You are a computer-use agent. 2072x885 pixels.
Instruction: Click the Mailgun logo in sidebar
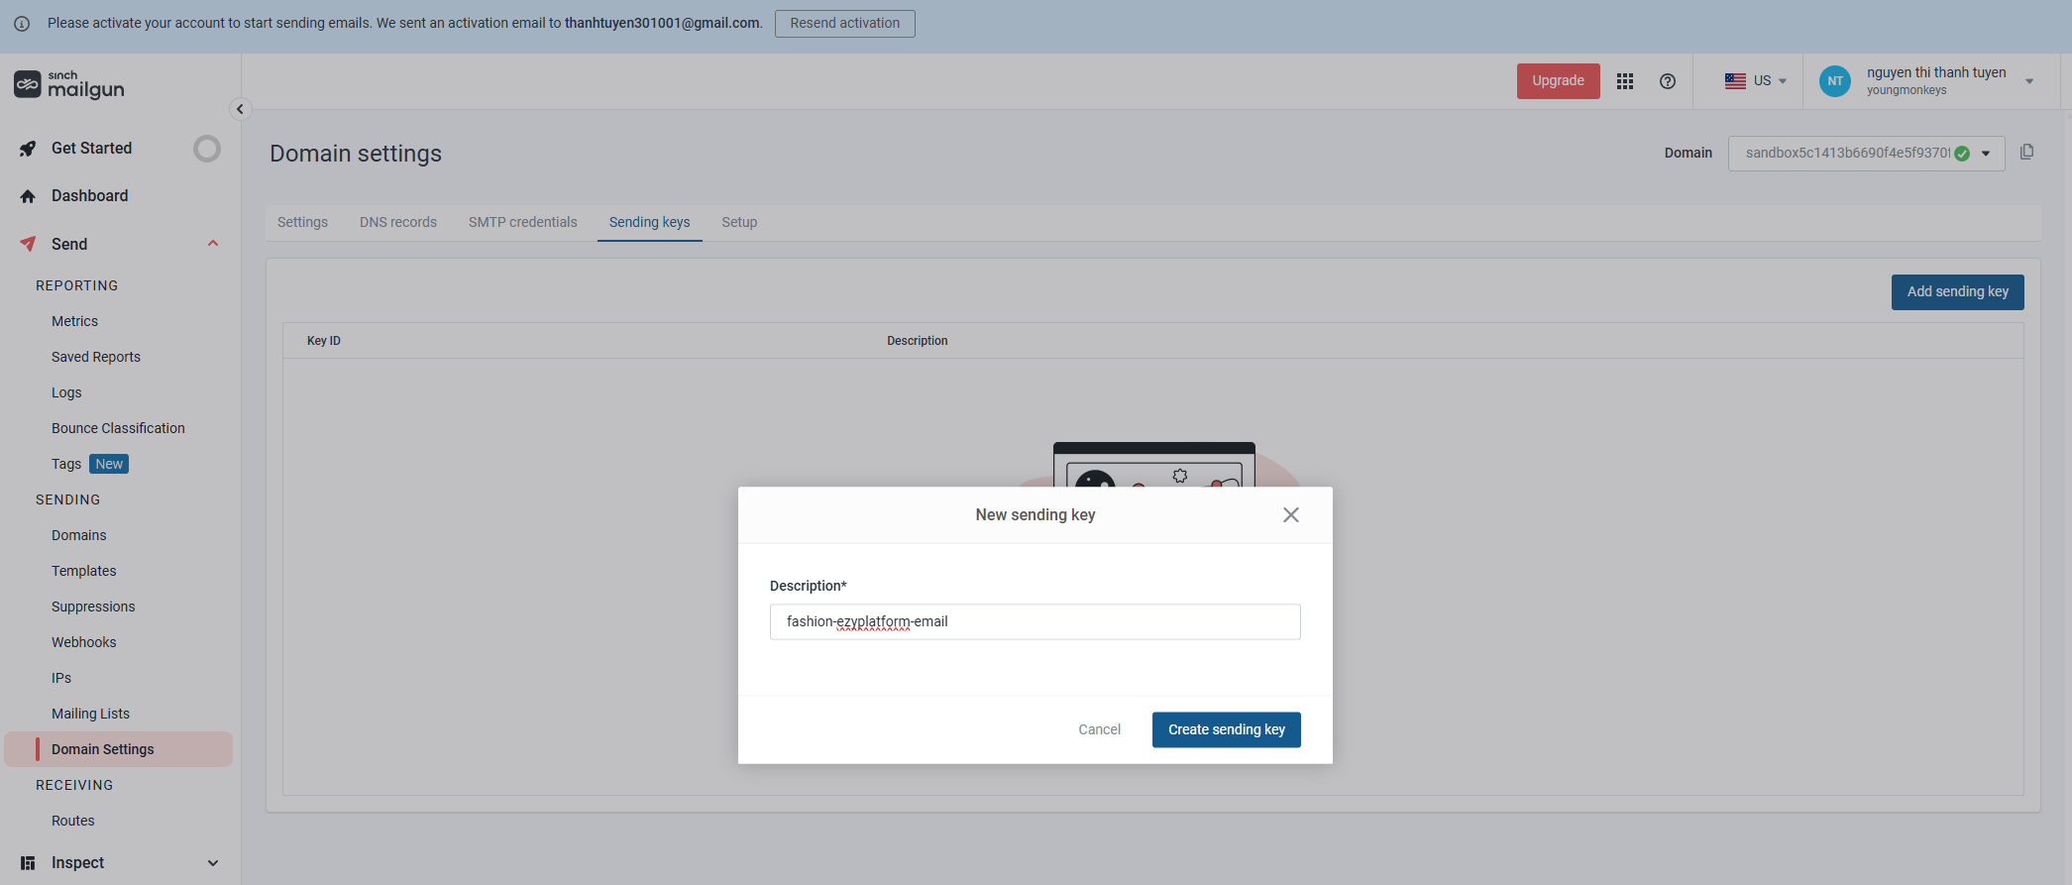[69, 85]
